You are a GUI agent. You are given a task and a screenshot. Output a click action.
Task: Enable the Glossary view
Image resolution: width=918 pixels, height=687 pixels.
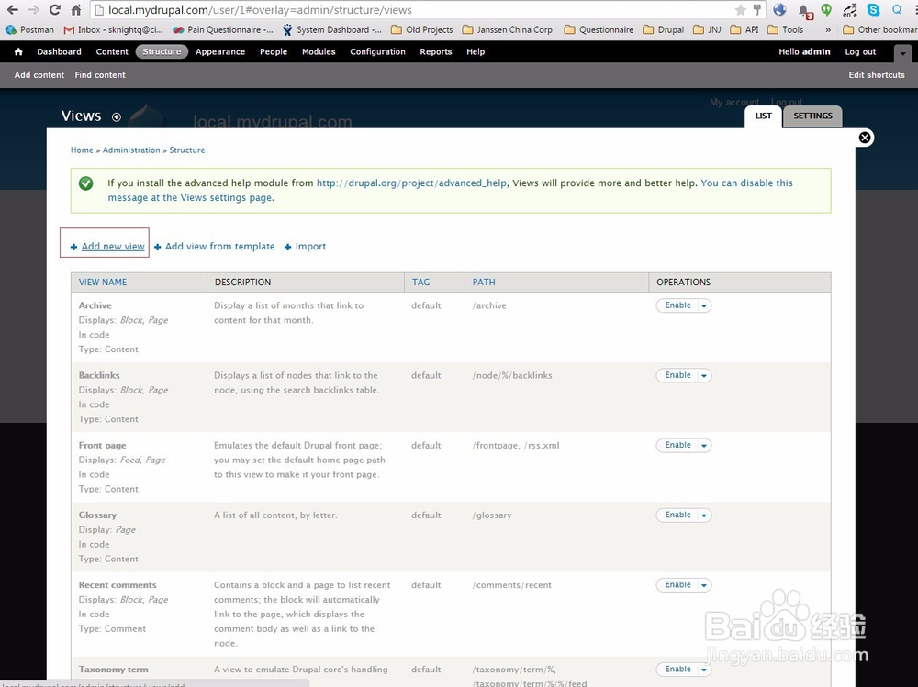pos(677,515)
